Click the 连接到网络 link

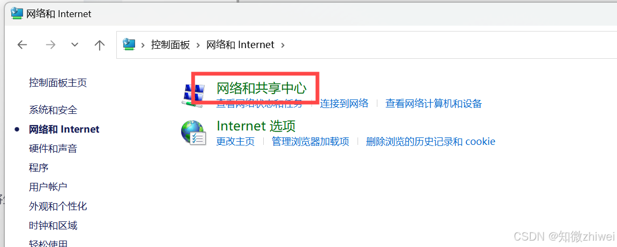344,104
